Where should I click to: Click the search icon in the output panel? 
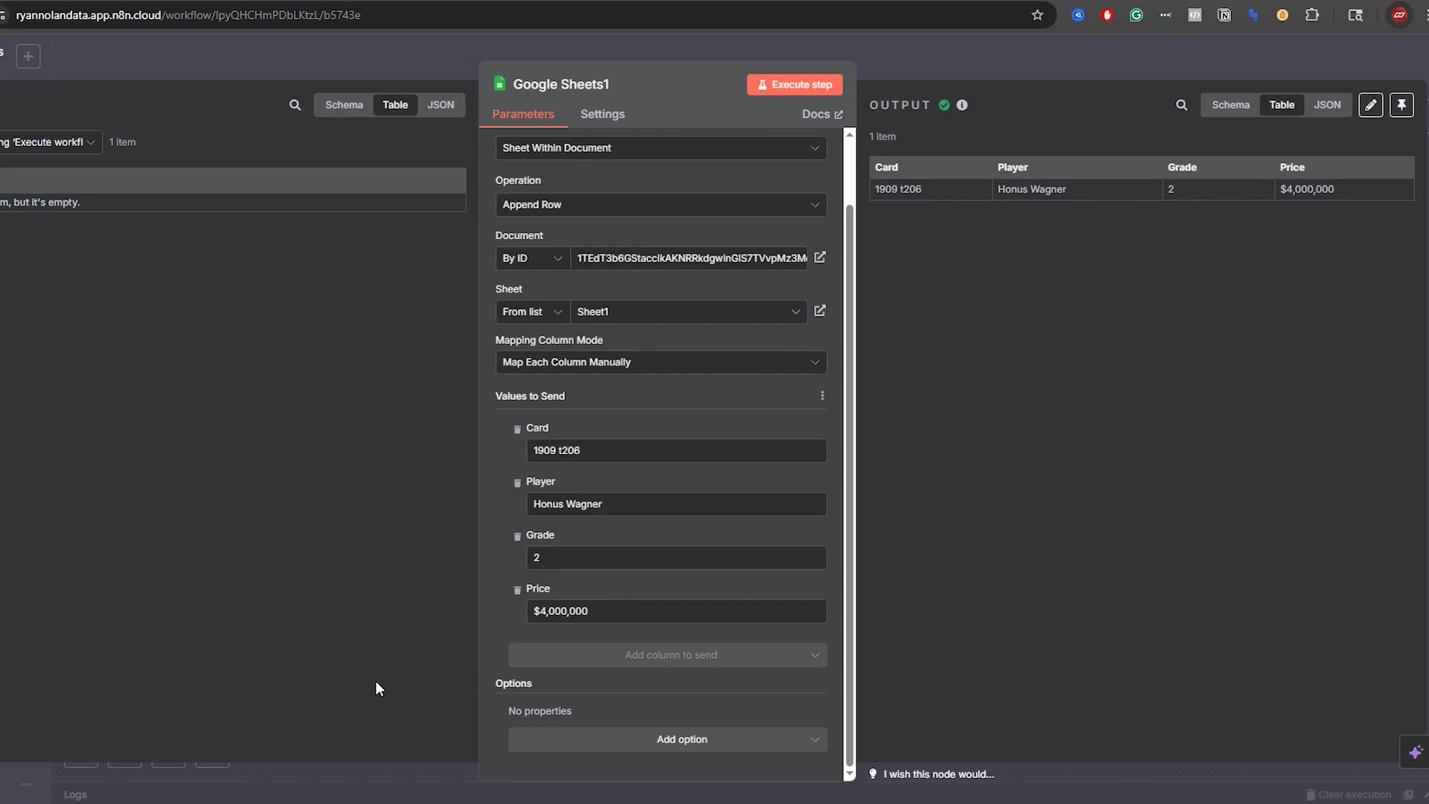click(x=1181, y=105)
